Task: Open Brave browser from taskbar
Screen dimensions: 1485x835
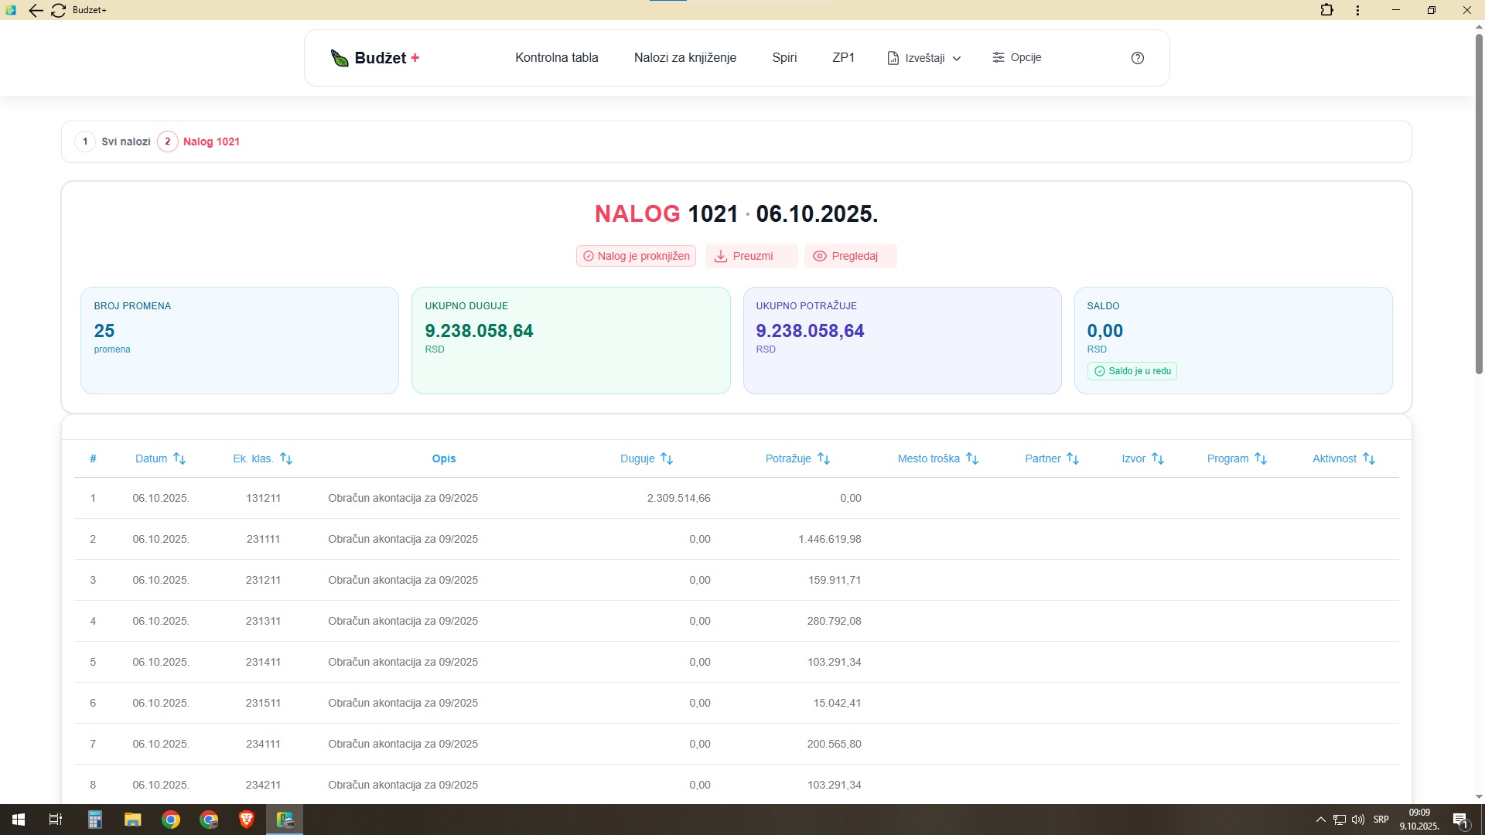Action: click(x=247, y=820)
